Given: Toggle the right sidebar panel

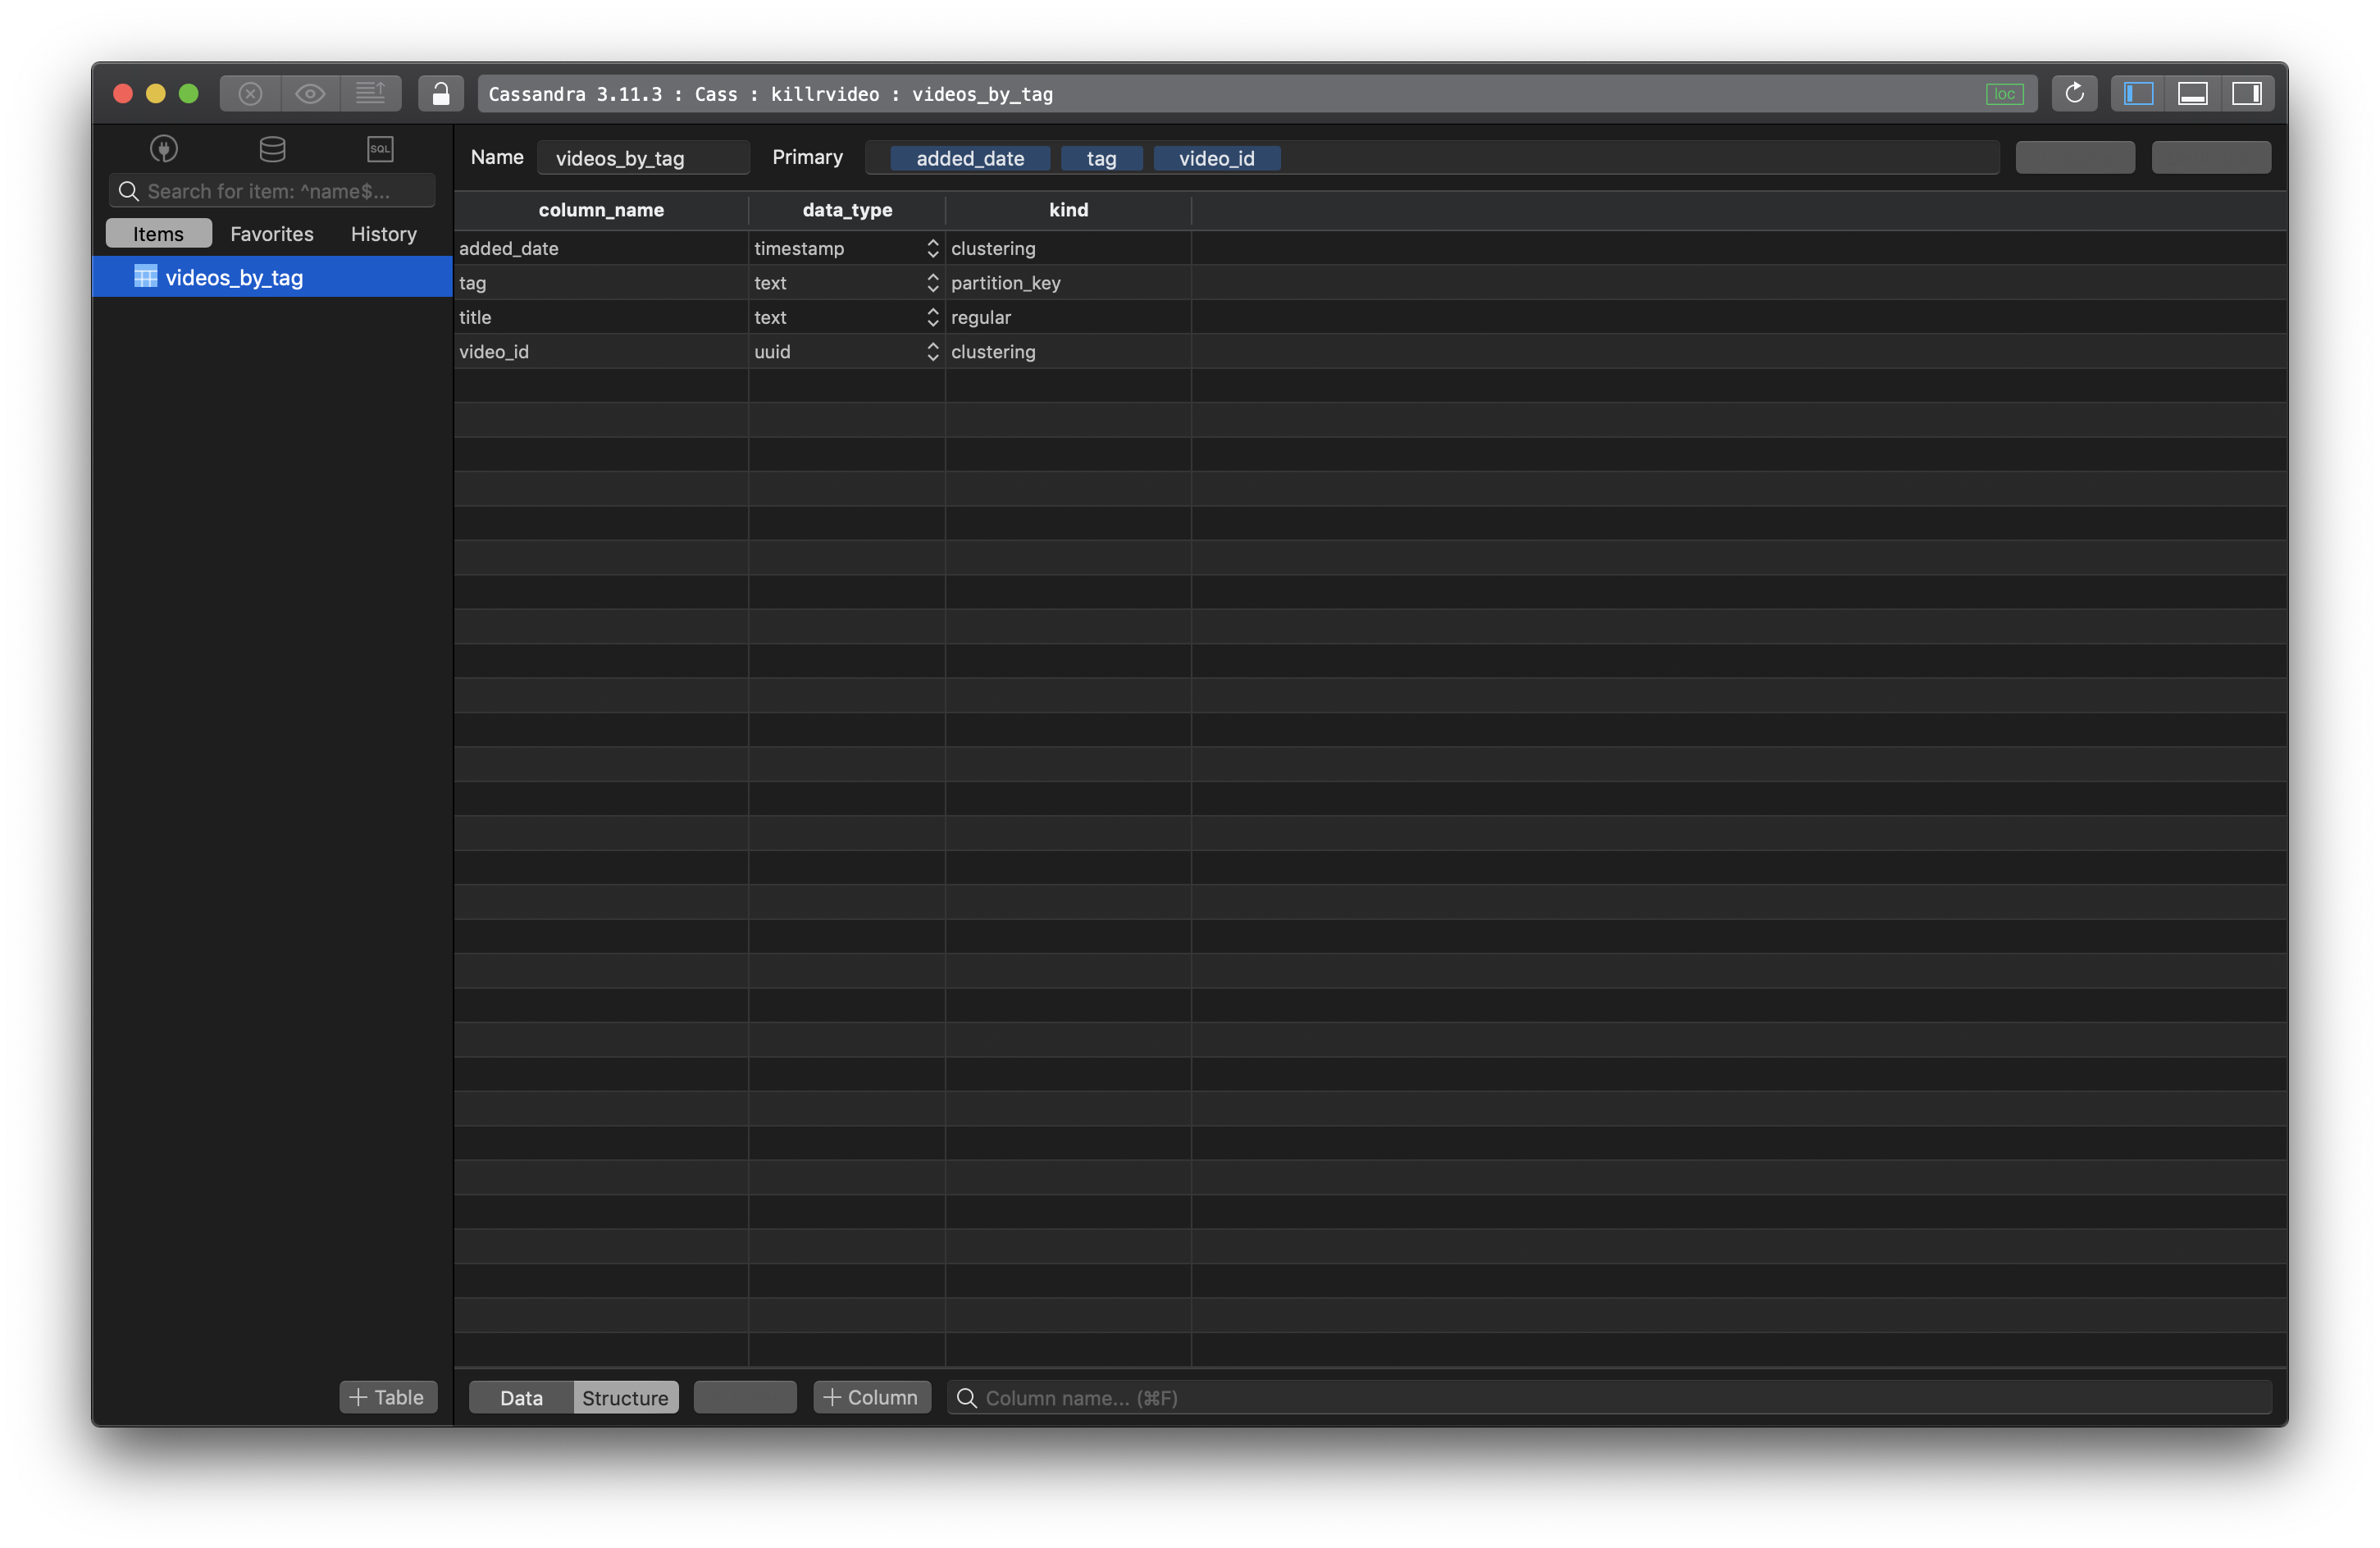Looking at the screenshot, I should tap(2246, 94).
